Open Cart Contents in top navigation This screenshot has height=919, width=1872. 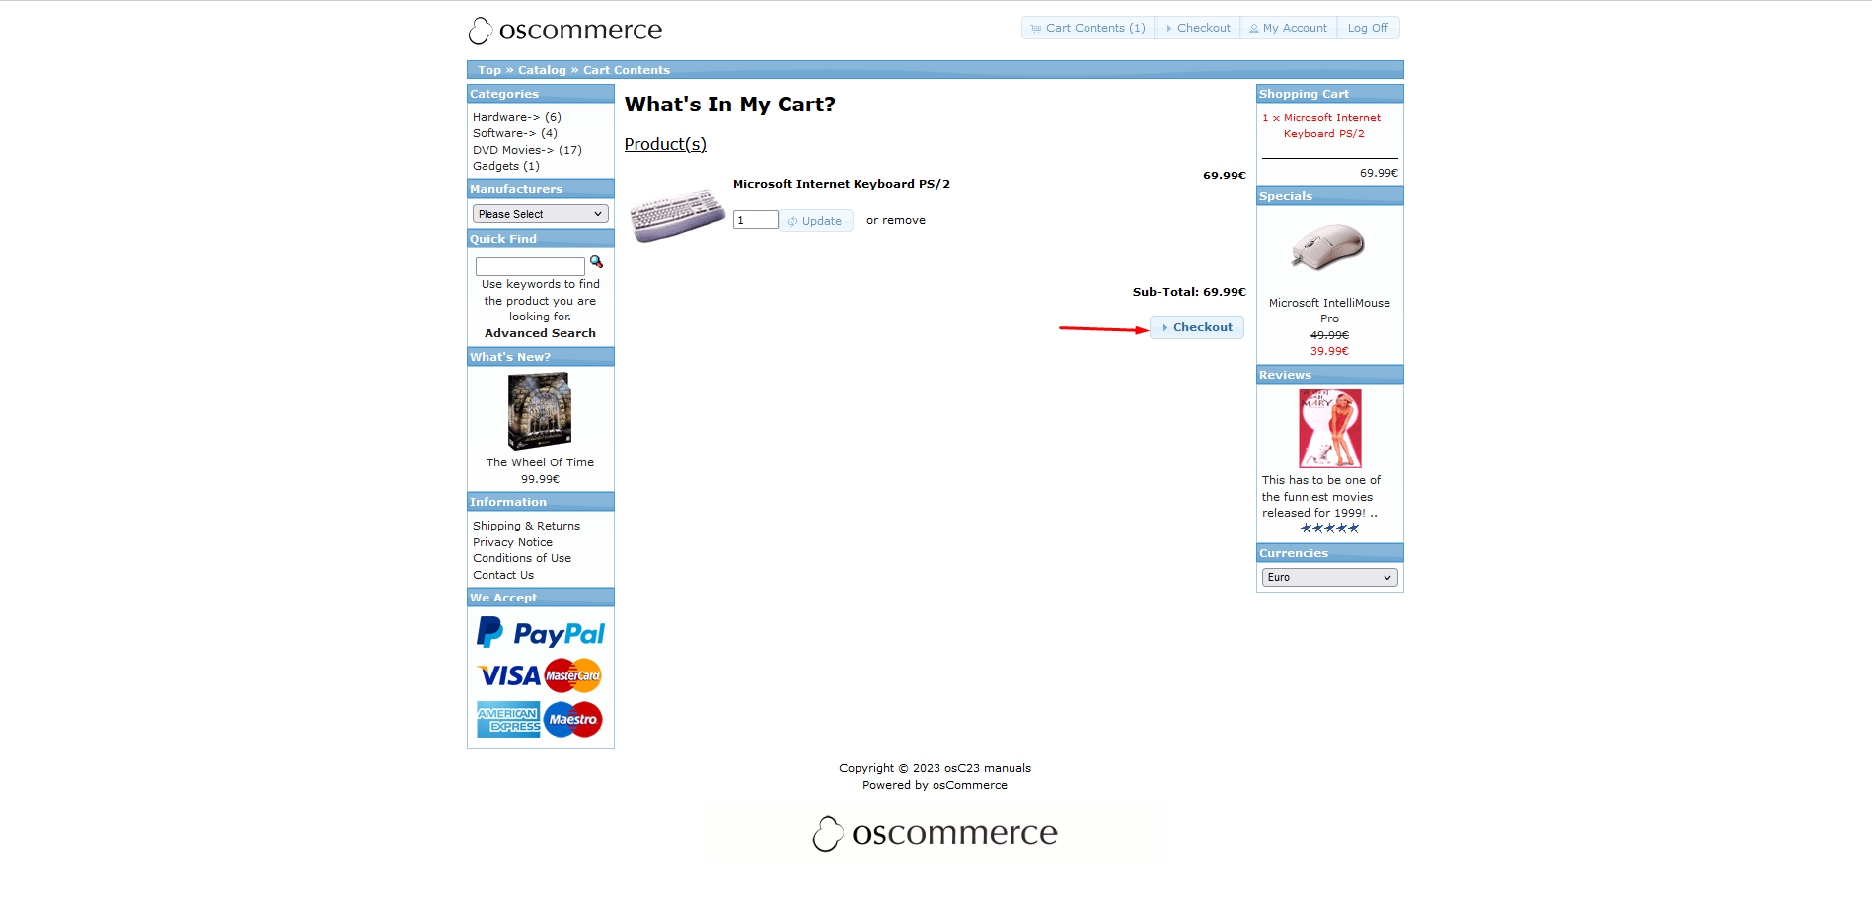1087,28
